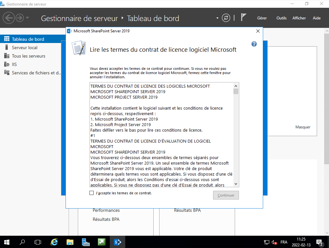
Task: Click the Masquer link
Action: (x=303, y=127)
